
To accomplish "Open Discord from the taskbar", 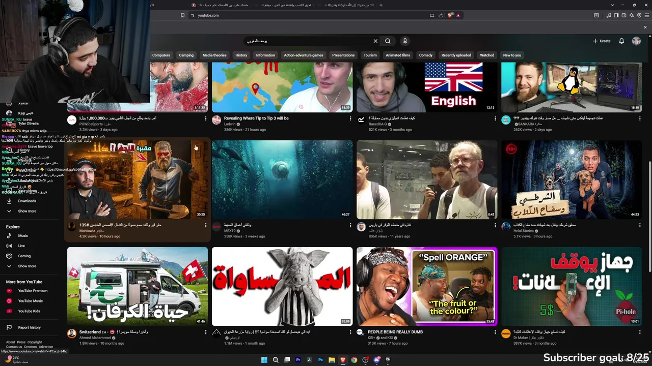I will pyautogui.click(x=376, y=360).
